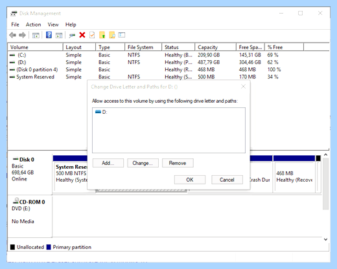Click the blue Primary partition legend swatch
The height and width of the screenshot is (269, 337).
49,247
